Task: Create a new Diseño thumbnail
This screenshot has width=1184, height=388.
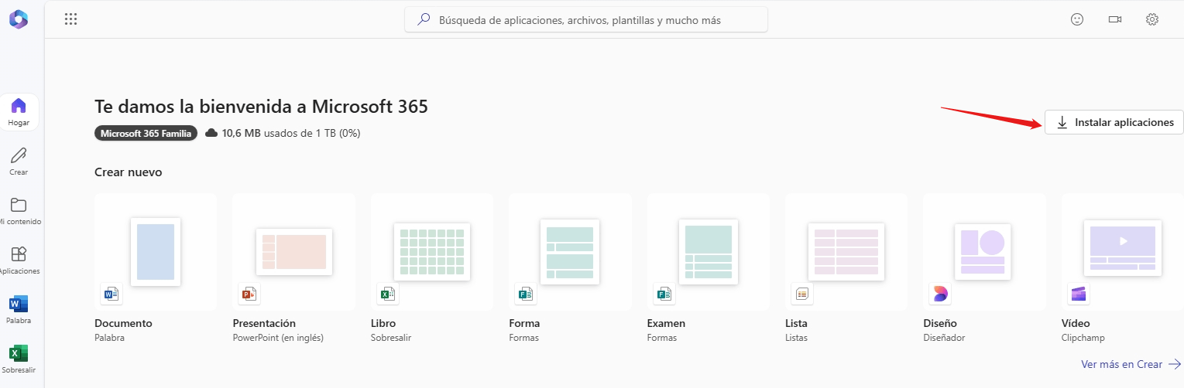Action: (x=984, y=252)
